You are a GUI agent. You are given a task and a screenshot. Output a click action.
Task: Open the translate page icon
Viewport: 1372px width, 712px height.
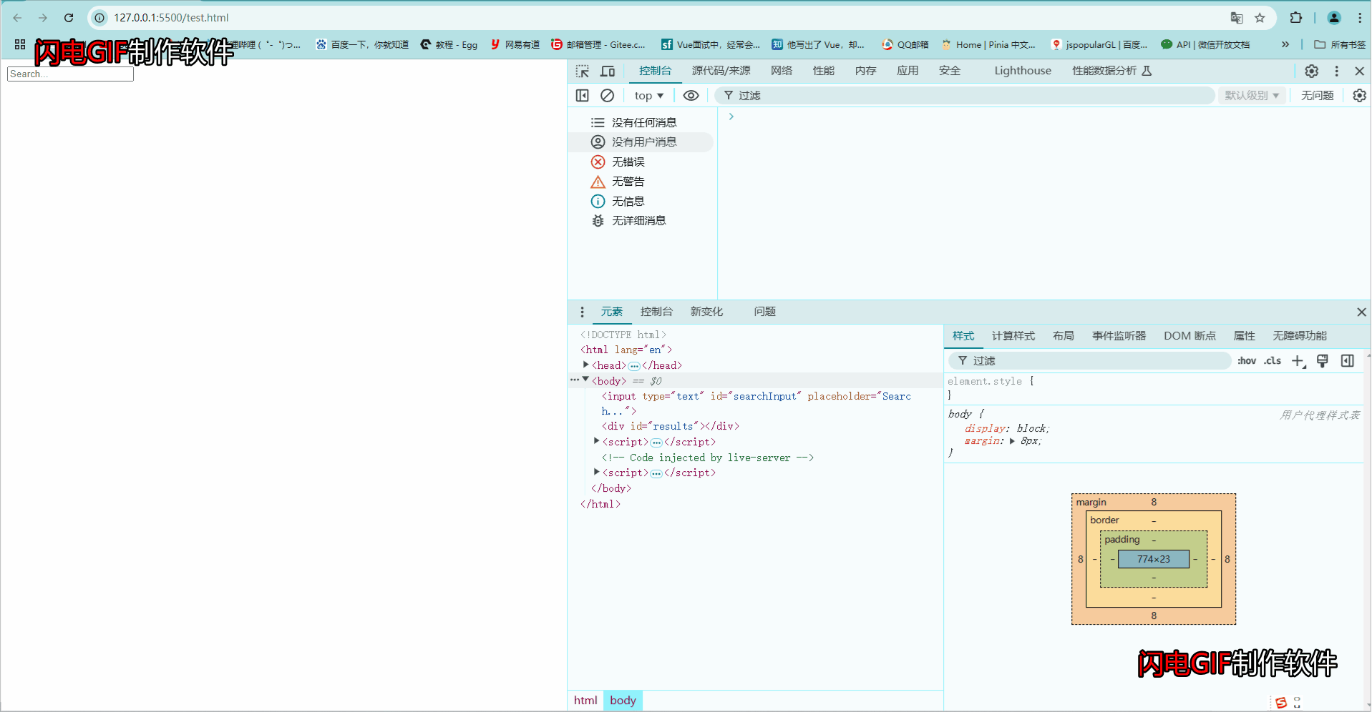pyautogui.click(x=1237, y=18)
